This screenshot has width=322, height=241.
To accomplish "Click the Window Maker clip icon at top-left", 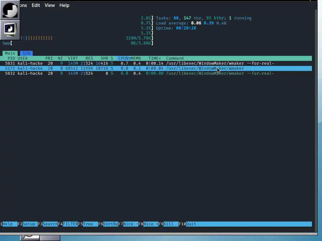I will pyautogui.click(x=10, y=10).
